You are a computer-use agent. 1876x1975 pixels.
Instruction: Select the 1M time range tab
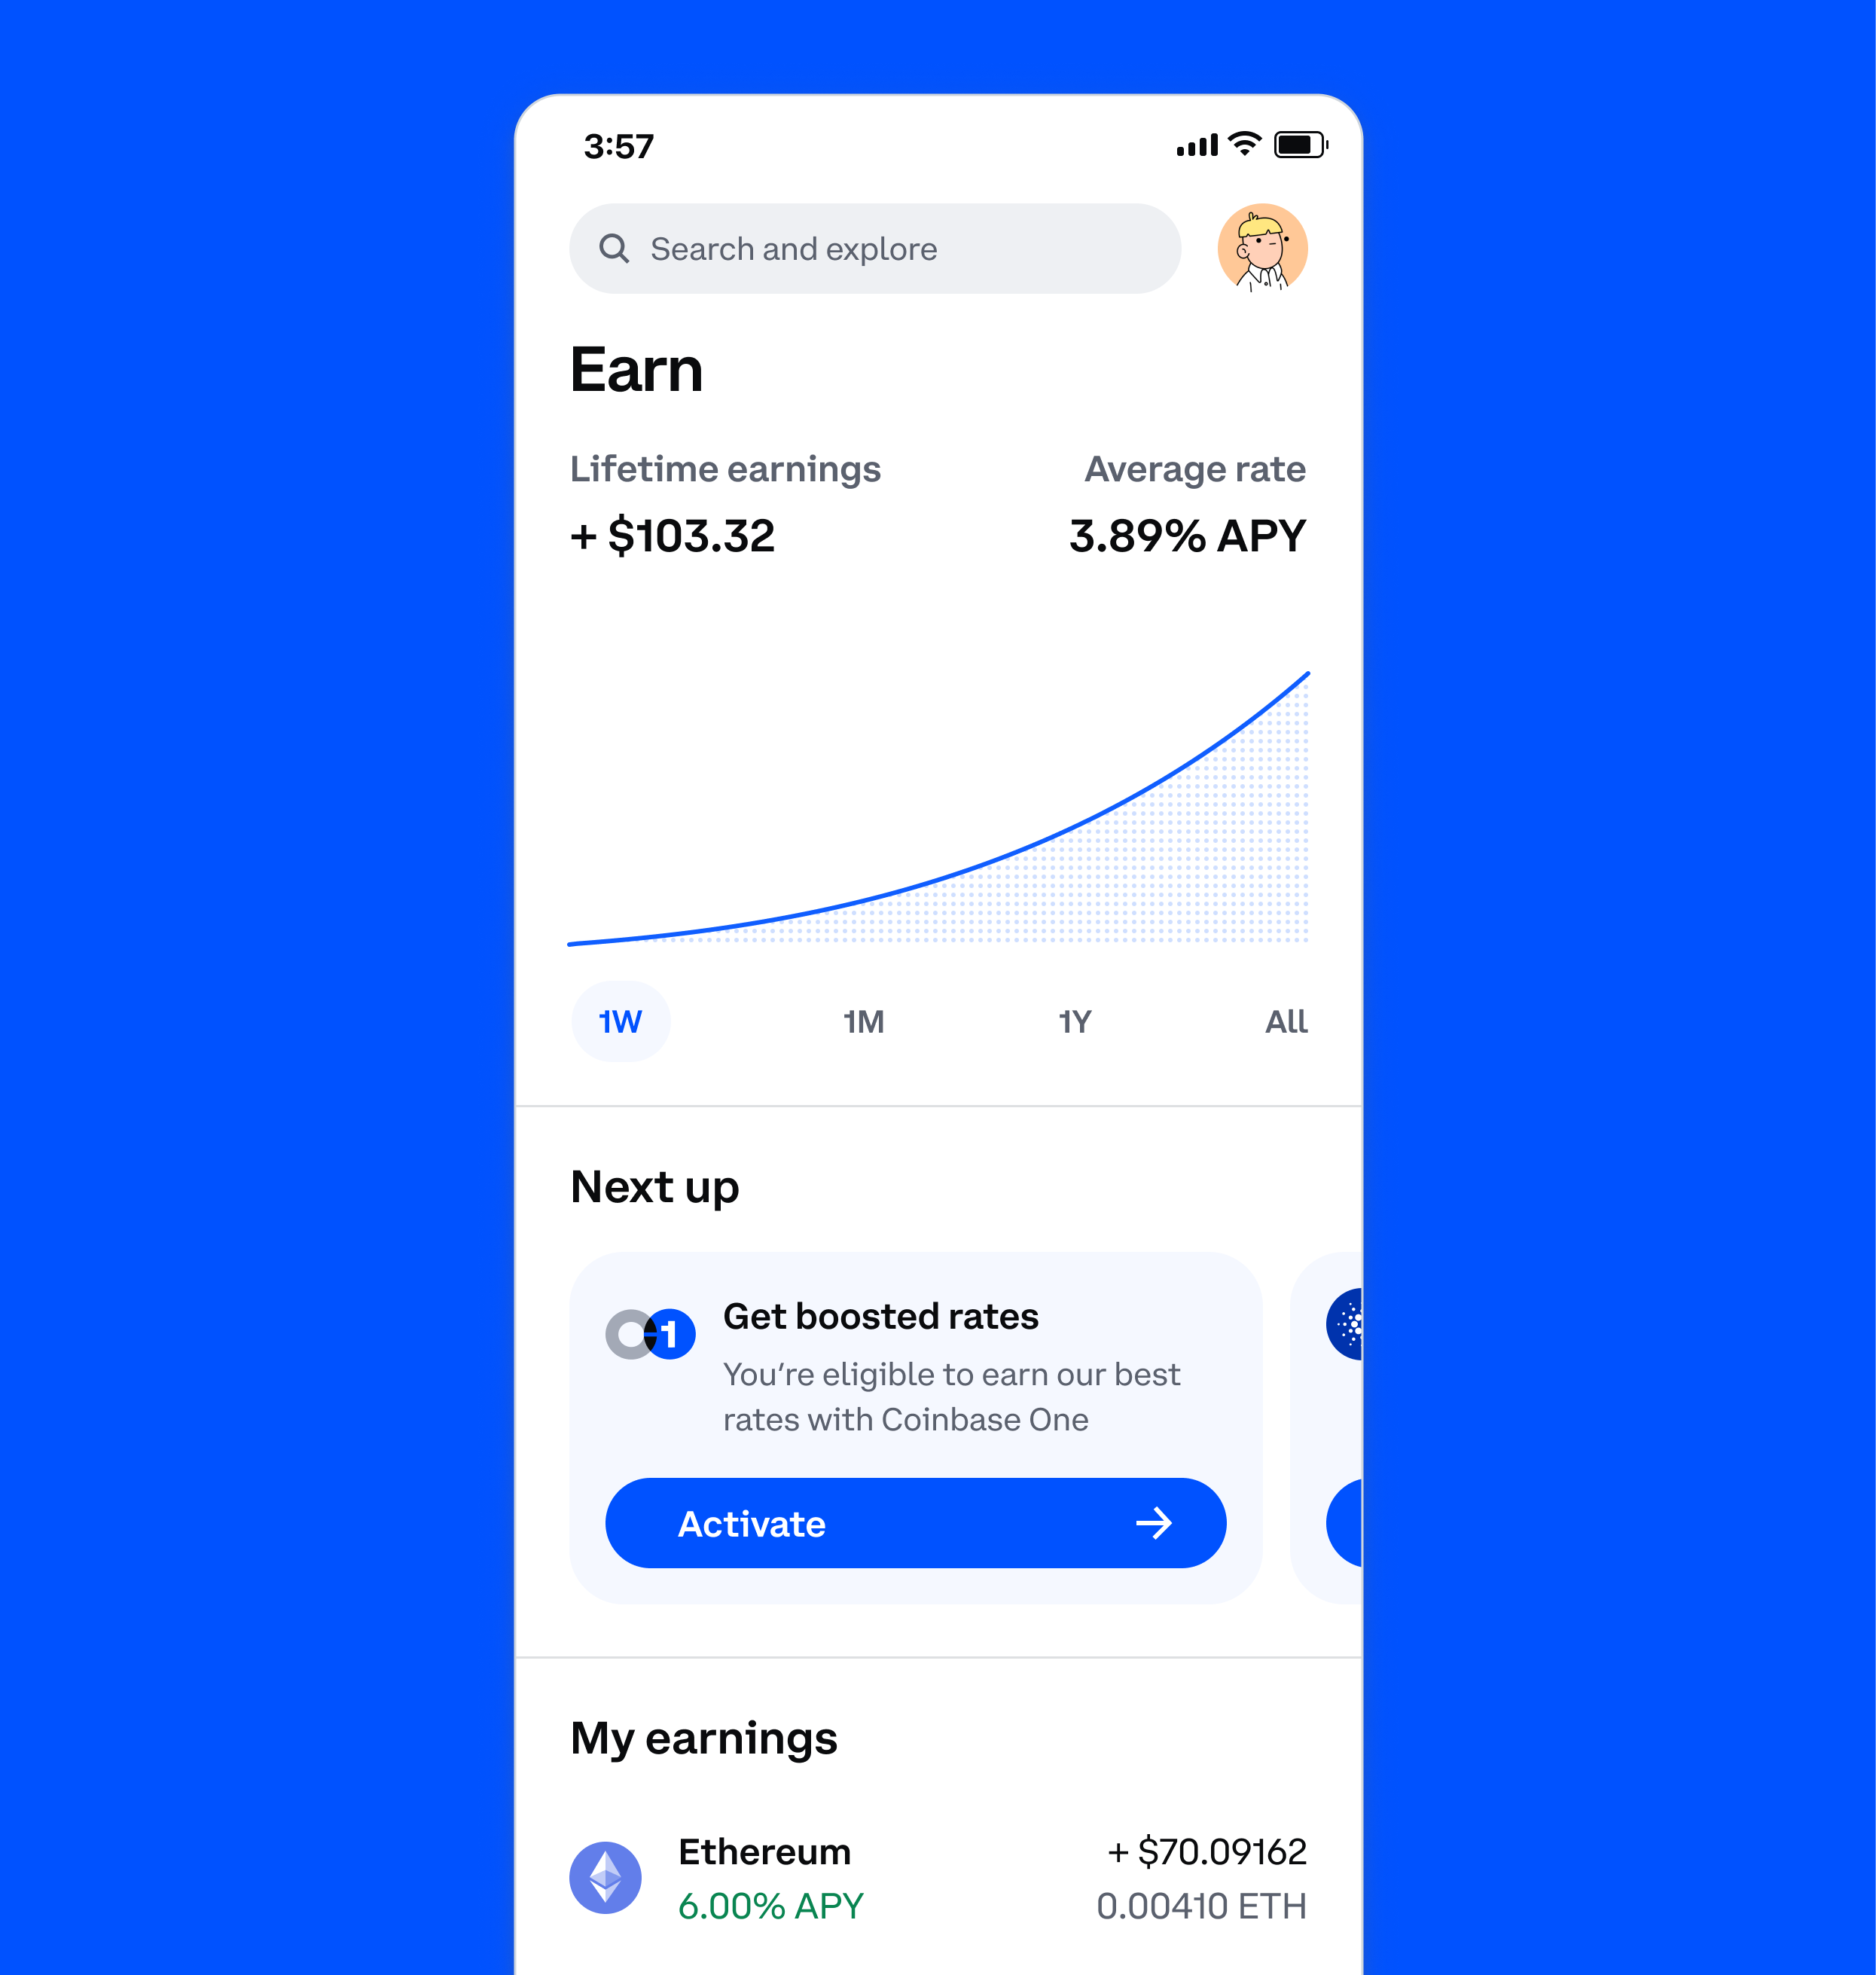[864, 1019]
